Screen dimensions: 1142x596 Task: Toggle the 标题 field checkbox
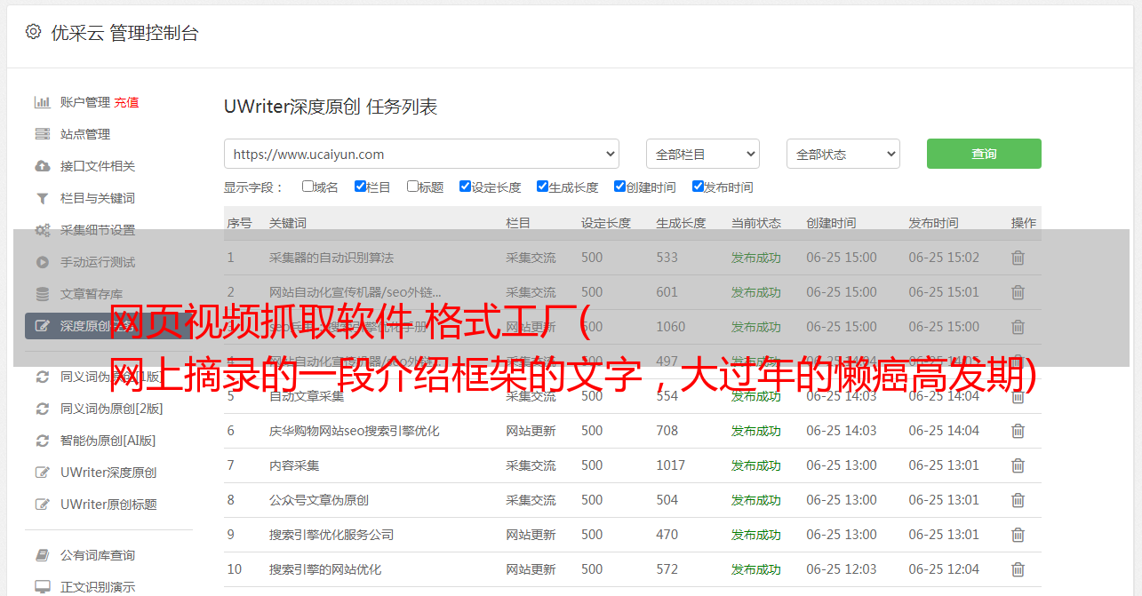tap(412, 187)
